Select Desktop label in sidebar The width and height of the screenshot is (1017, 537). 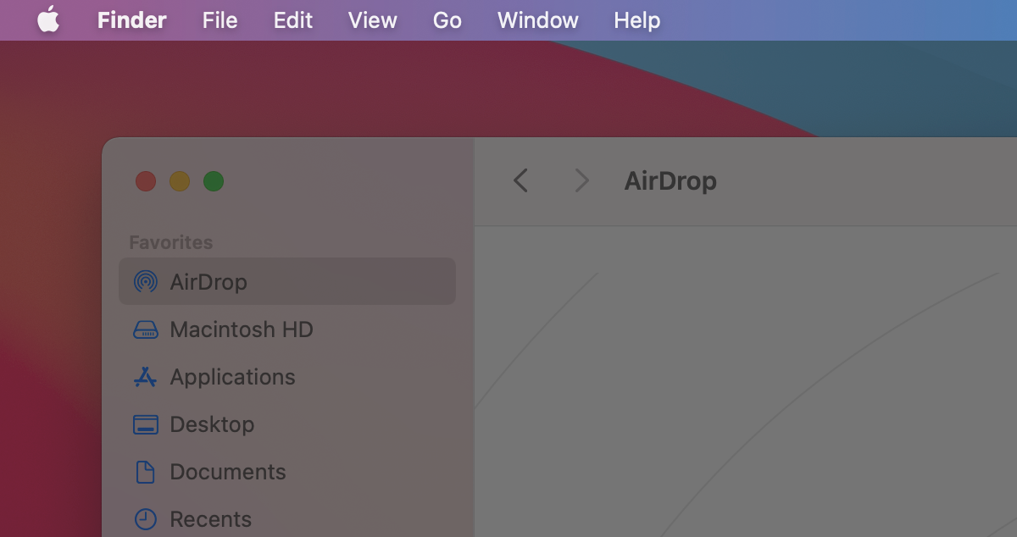point(212,424)
